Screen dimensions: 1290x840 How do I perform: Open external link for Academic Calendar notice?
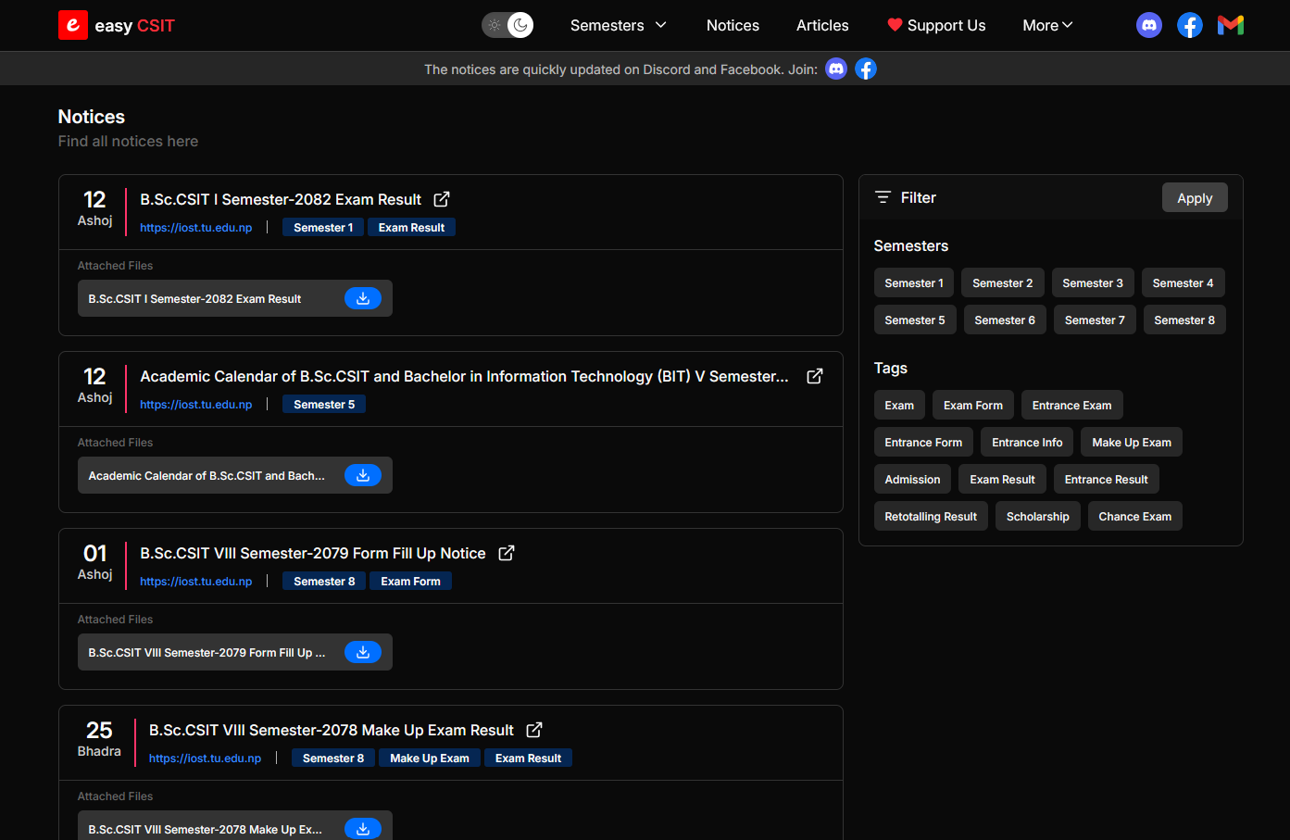pyautogui.click(x=815, y=376)
